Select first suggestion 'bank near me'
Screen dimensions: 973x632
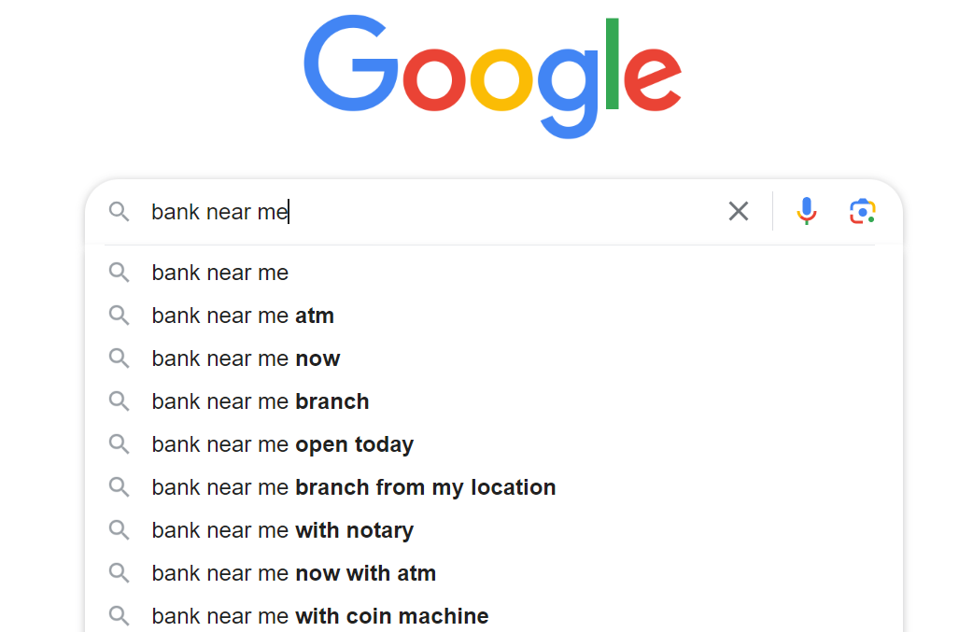point(220,273)
